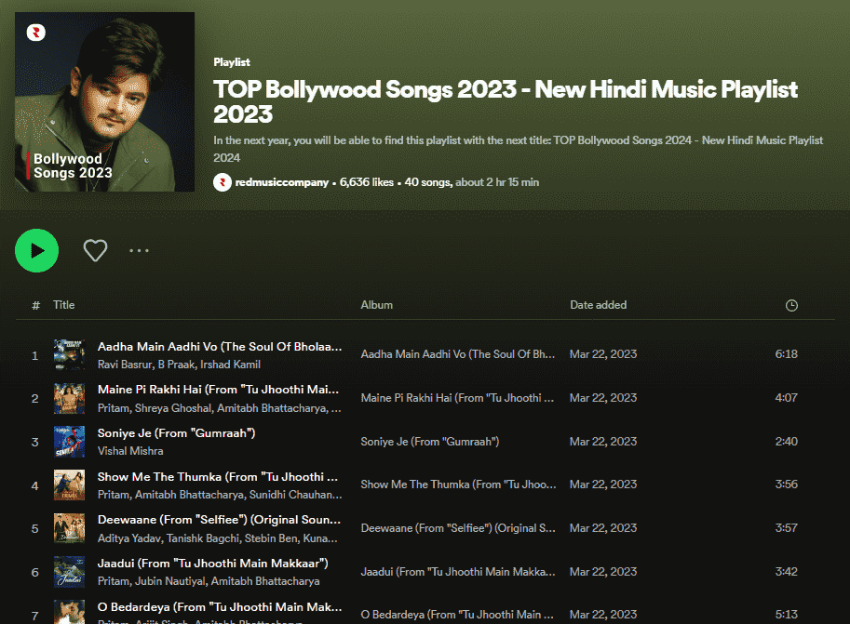The height and width of the screenshot is (624, 850).
Task: Open artist Jubin Nautiyal
Action: click(170, 581)
